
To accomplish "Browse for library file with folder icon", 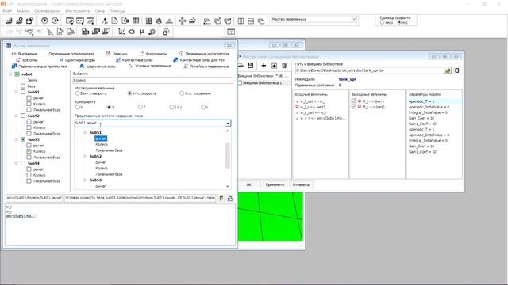I will tap(448, 70).
